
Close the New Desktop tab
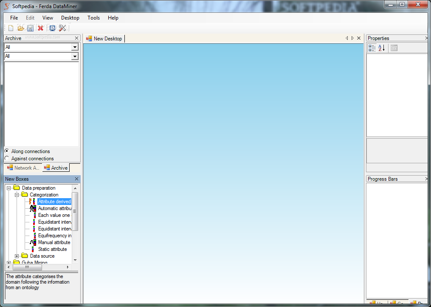coord(359,38)
